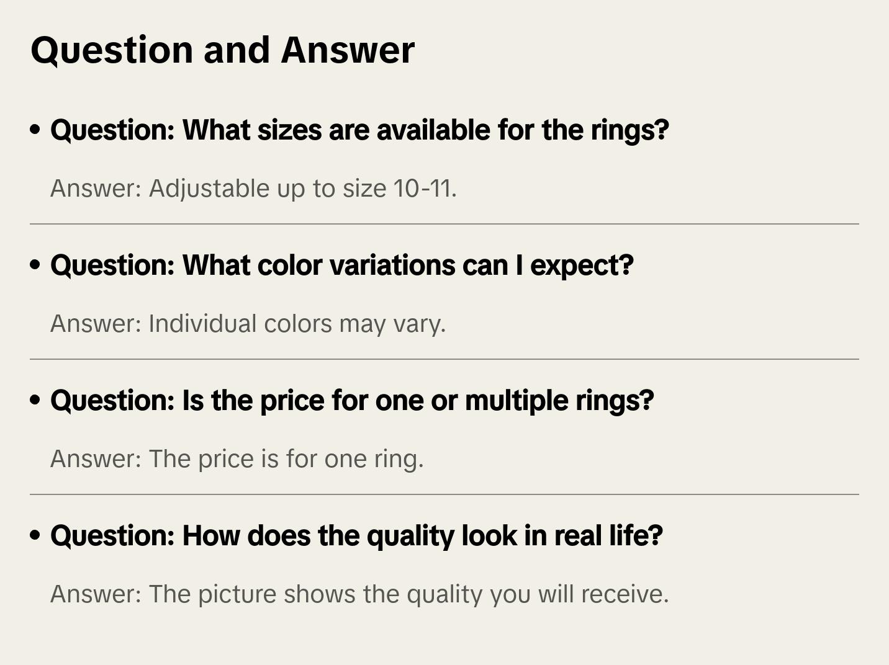This screenshot has height=665, width=889.
Task: Click the '10-11' size text
Action: click(425, 188)
